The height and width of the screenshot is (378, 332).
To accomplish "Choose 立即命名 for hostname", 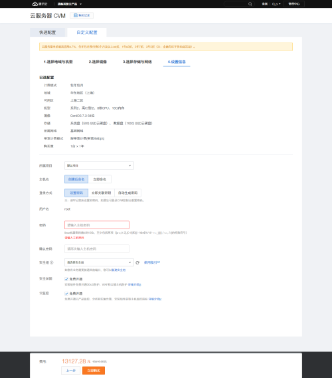I will (100, 179).
